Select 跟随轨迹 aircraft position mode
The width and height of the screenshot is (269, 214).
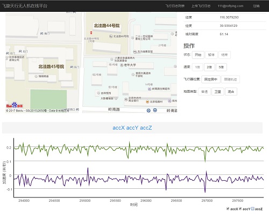[x=230, y=79]
